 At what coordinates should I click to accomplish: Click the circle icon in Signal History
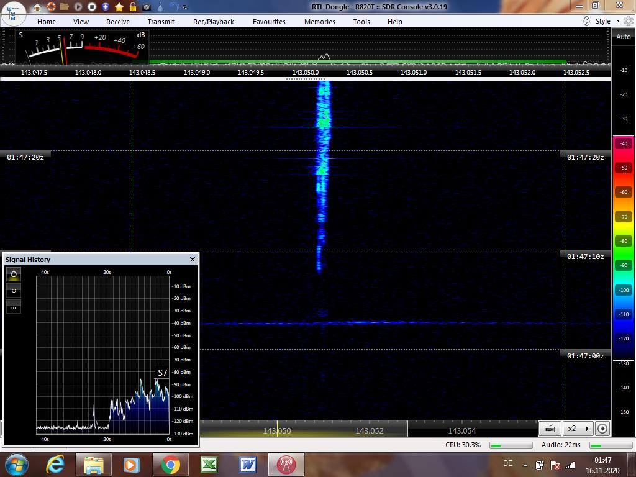[14, 275]
